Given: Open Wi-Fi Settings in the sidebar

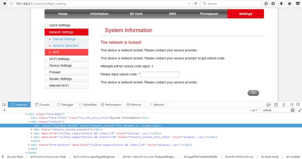Looking at the screenshot, I should [67, 59].
